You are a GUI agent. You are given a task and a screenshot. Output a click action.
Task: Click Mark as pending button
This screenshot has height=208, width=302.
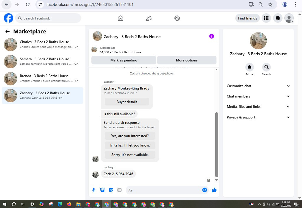click(124, 60)
